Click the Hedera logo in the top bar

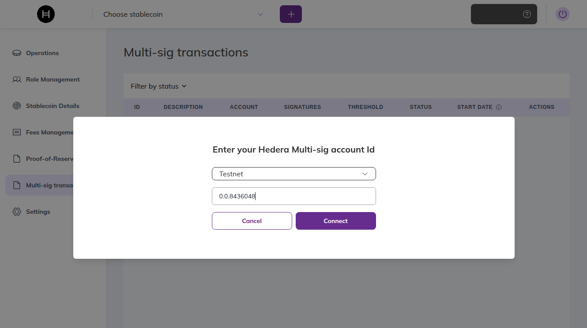pos(45,14)
